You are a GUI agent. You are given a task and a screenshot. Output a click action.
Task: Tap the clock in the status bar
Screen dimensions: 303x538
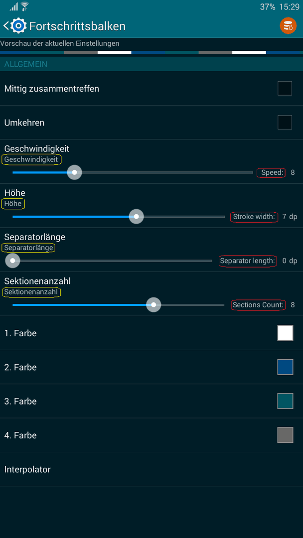290,6
